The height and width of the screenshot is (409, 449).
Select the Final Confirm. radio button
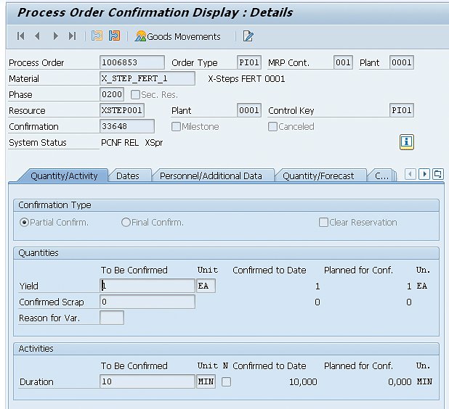(126, 223)
